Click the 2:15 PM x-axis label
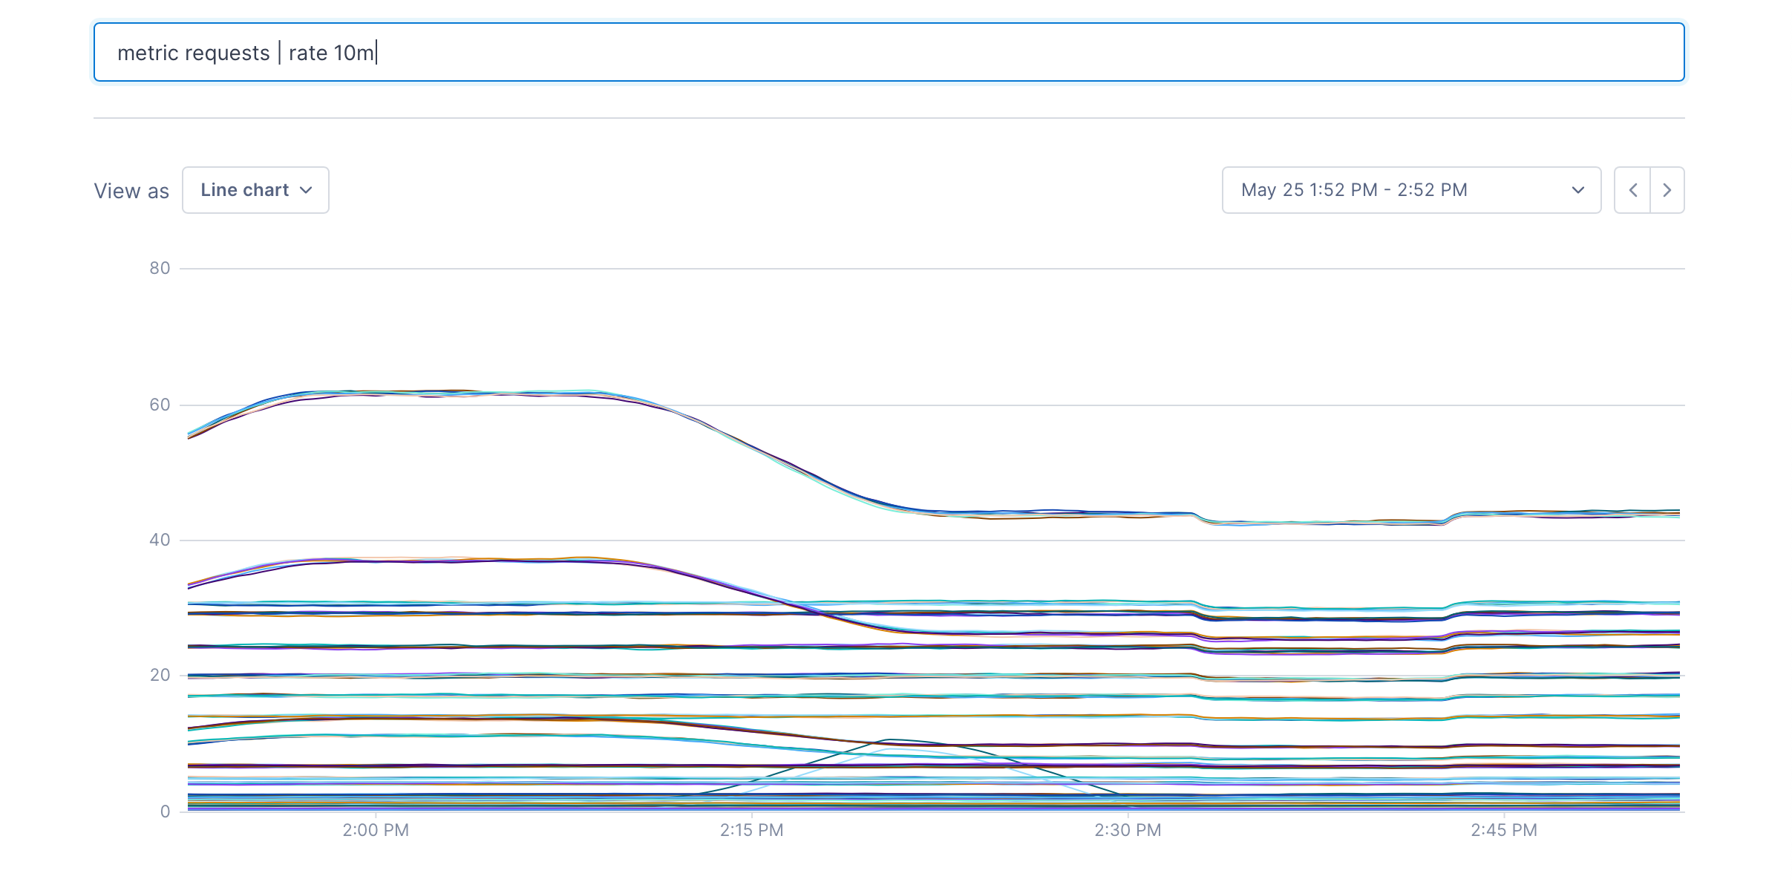Viewport: 1792px width, 885px height. click(751, 830)
